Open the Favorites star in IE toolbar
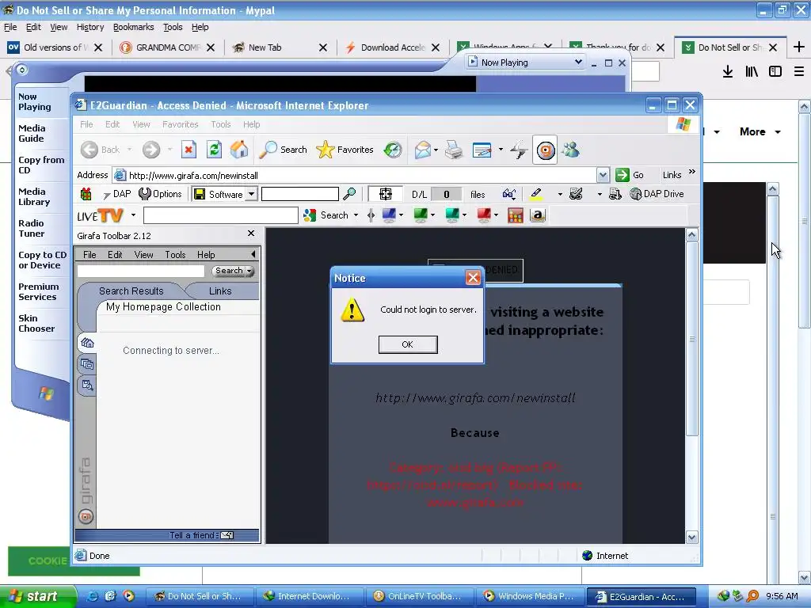 pyautogui.click(x=345, y=150)
